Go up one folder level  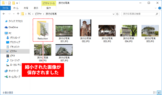18,14
